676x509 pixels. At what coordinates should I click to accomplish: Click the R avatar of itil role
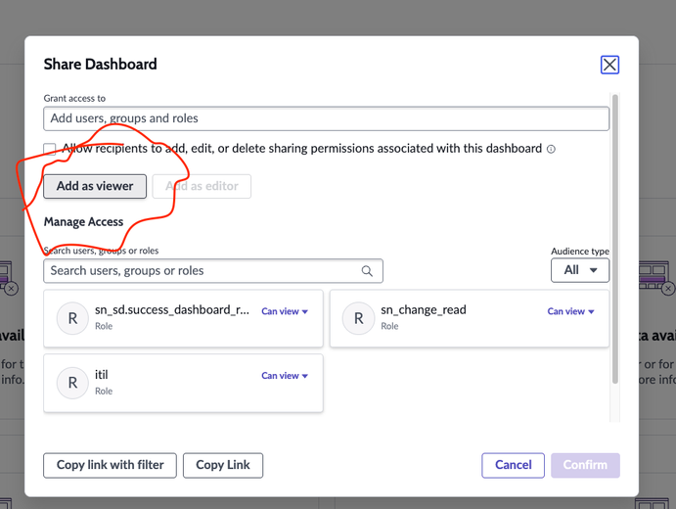click(72, 383)
